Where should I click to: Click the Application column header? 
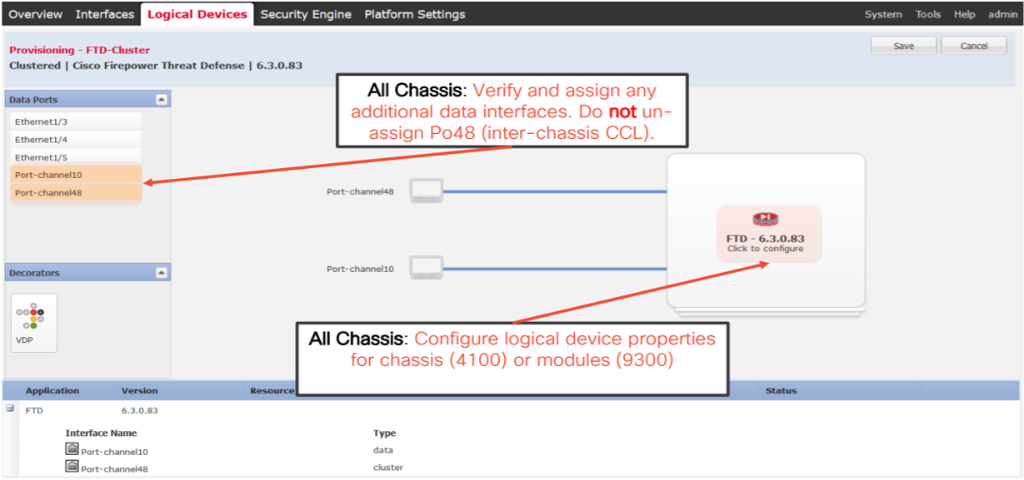tap(52, 390)
